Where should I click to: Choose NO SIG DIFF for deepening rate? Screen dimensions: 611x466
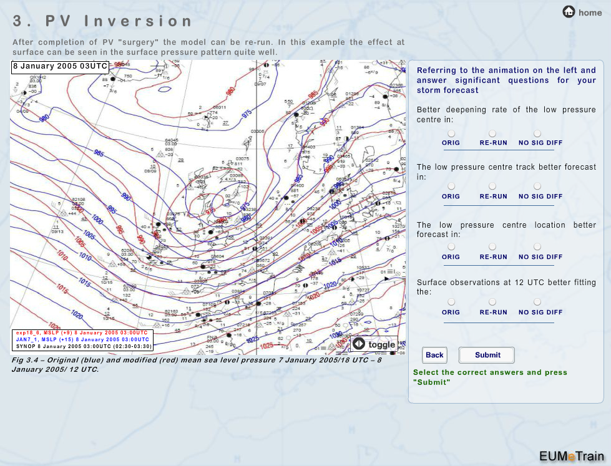pos(537,133)
